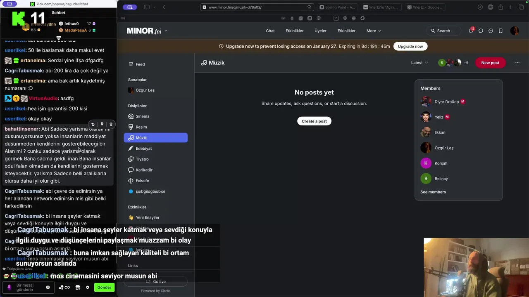
Task: Open Edebiyat space in sidebar
Action: click(155, 148)
